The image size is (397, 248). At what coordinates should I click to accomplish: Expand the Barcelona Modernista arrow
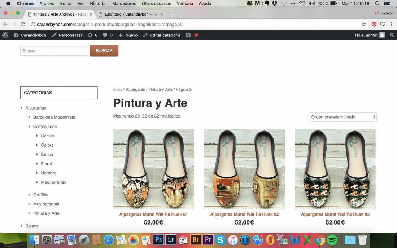click(29, 117)
